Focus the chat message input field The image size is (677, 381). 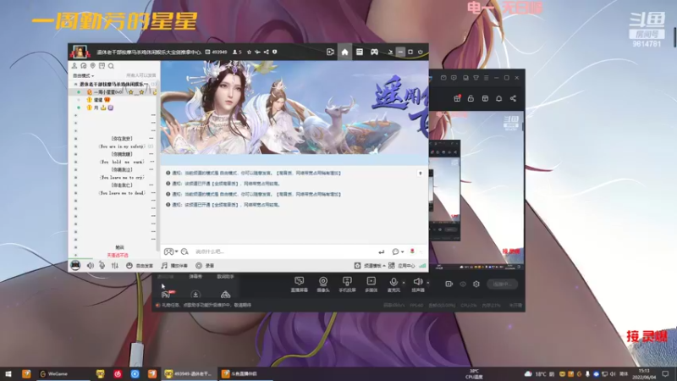coord(283,251)
